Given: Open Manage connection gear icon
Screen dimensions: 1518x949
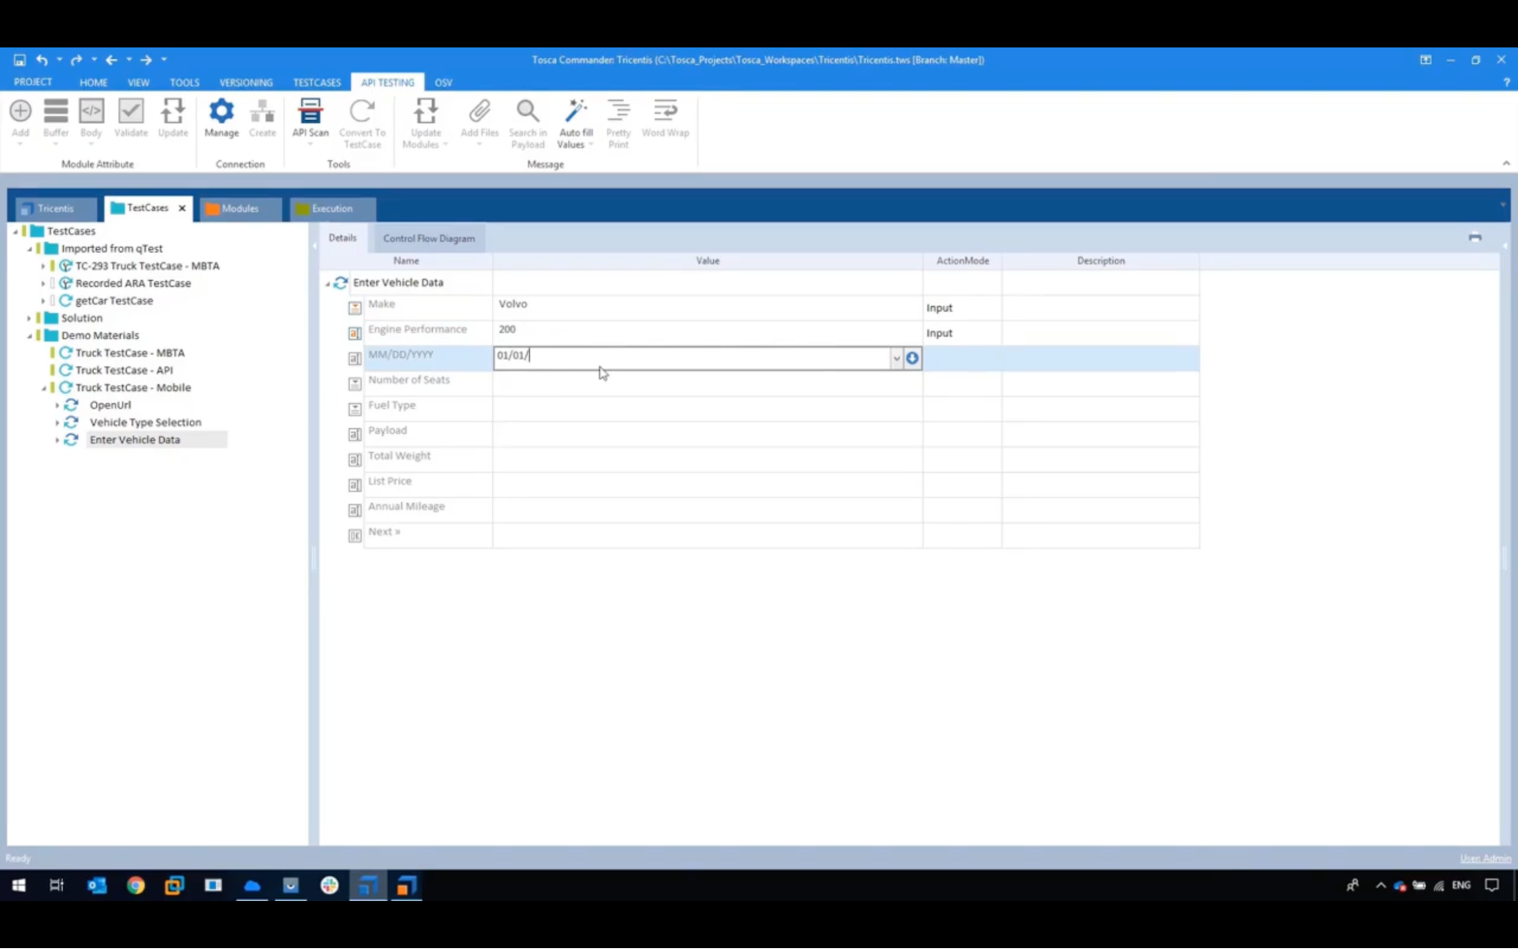Looking at the screenshot, I should click(x=221, y=112).
